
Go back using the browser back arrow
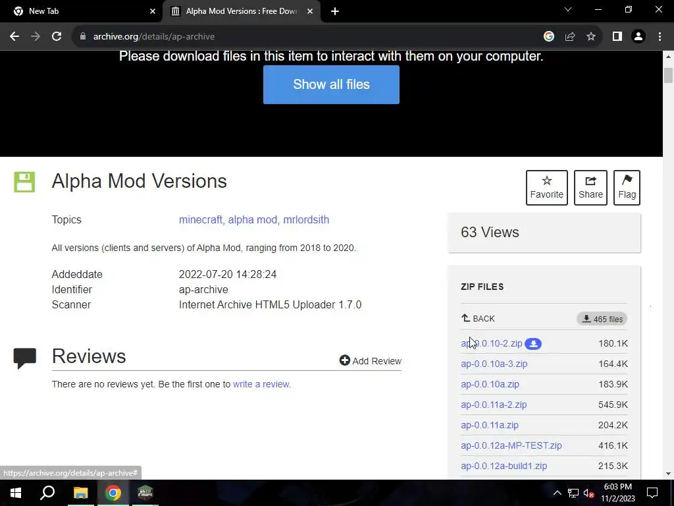click(14, 37)
